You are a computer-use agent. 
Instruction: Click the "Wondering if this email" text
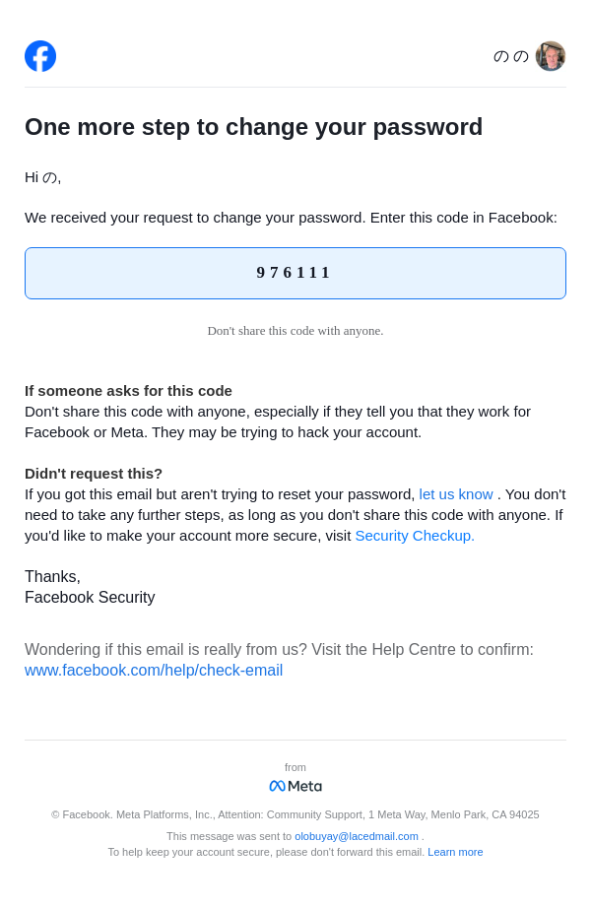(279, 650)
